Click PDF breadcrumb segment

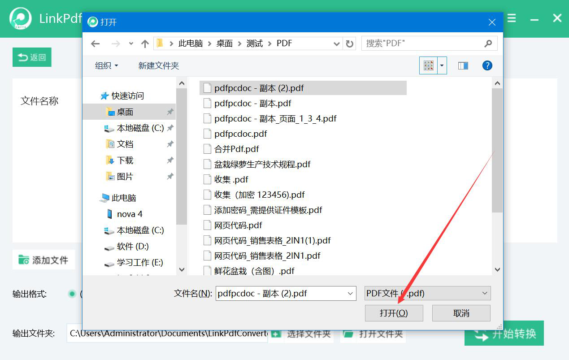pos(284,43)
